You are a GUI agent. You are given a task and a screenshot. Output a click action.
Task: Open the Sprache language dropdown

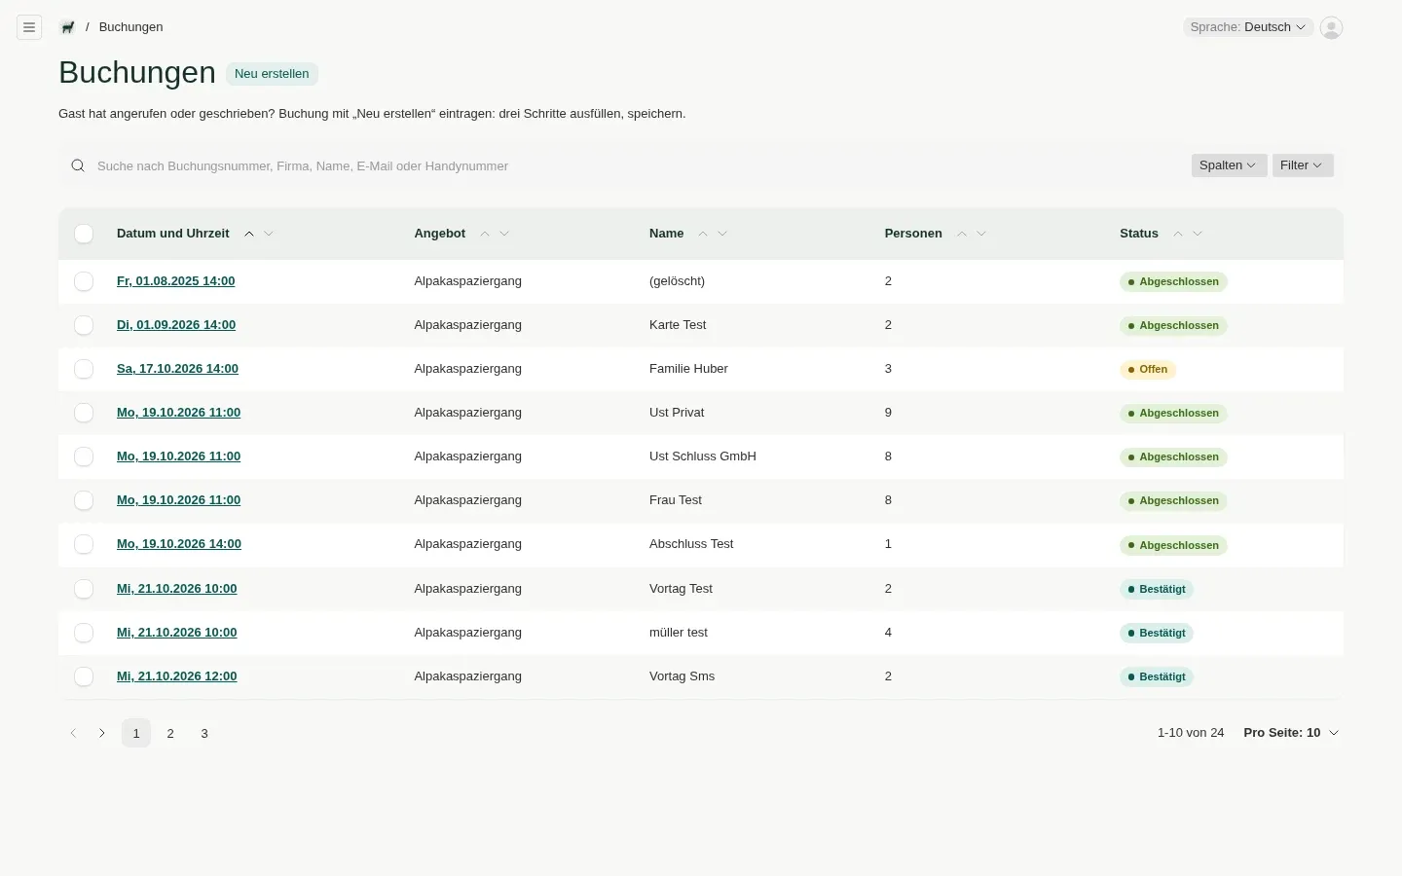coord(1248,27)
